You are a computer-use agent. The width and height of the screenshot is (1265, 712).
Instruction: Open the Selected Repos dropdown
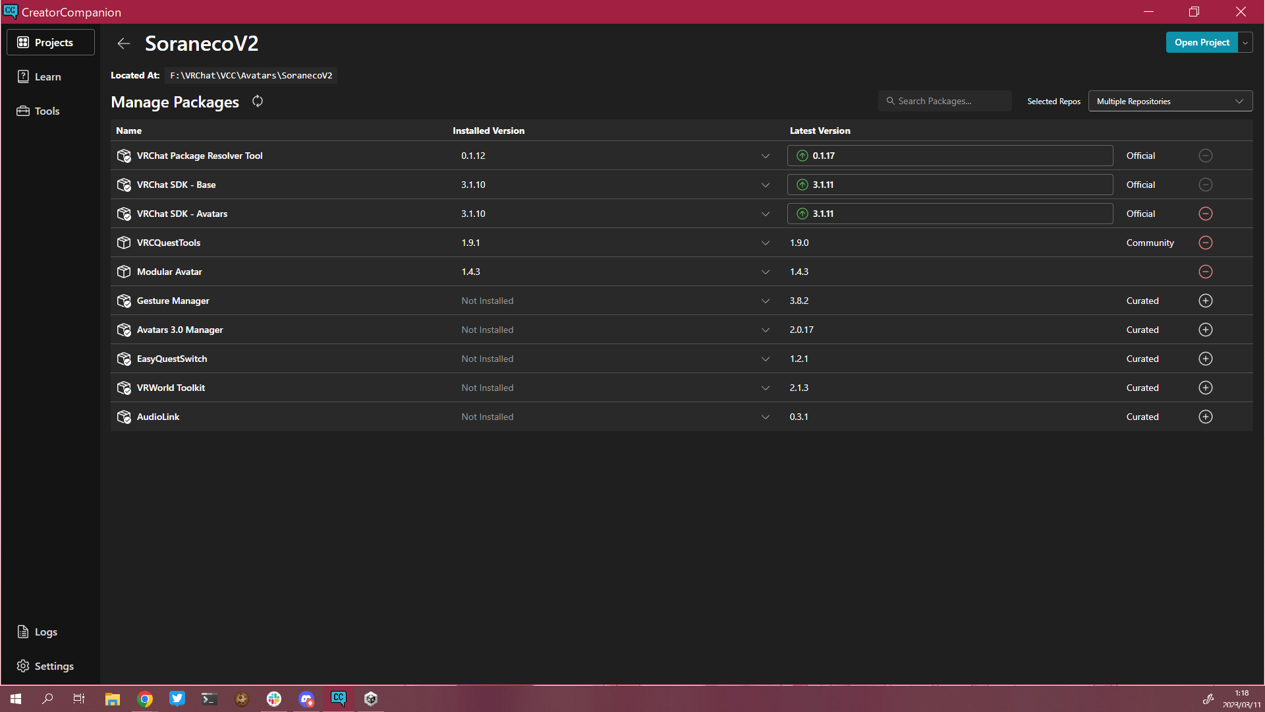1169,102
